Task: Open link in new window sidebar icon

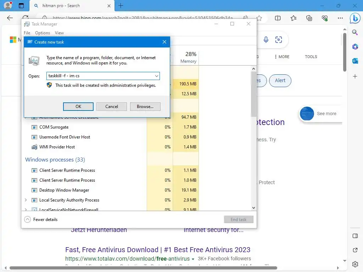Action: pos(355,250)
